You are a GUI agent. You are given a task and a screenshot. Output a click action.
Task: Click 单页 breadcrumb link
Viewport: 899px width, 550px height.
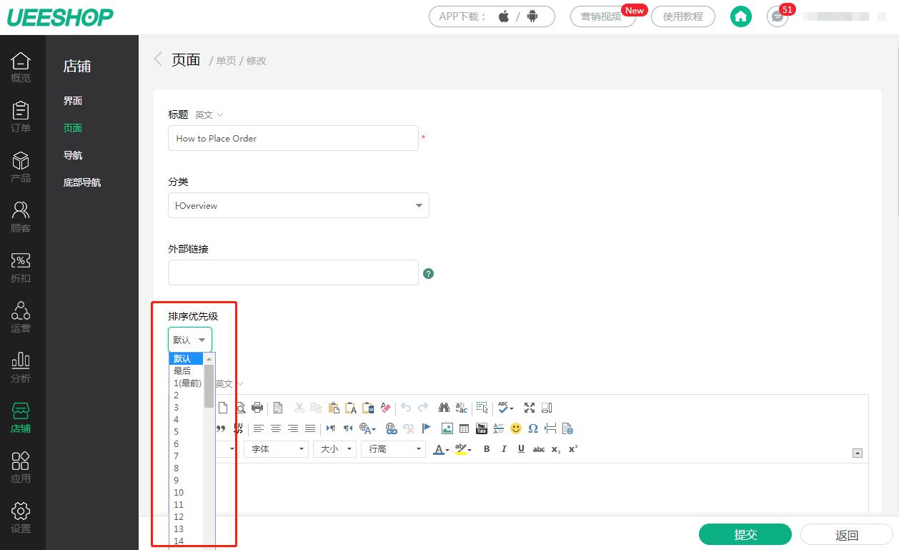click(x=226, y=61)
